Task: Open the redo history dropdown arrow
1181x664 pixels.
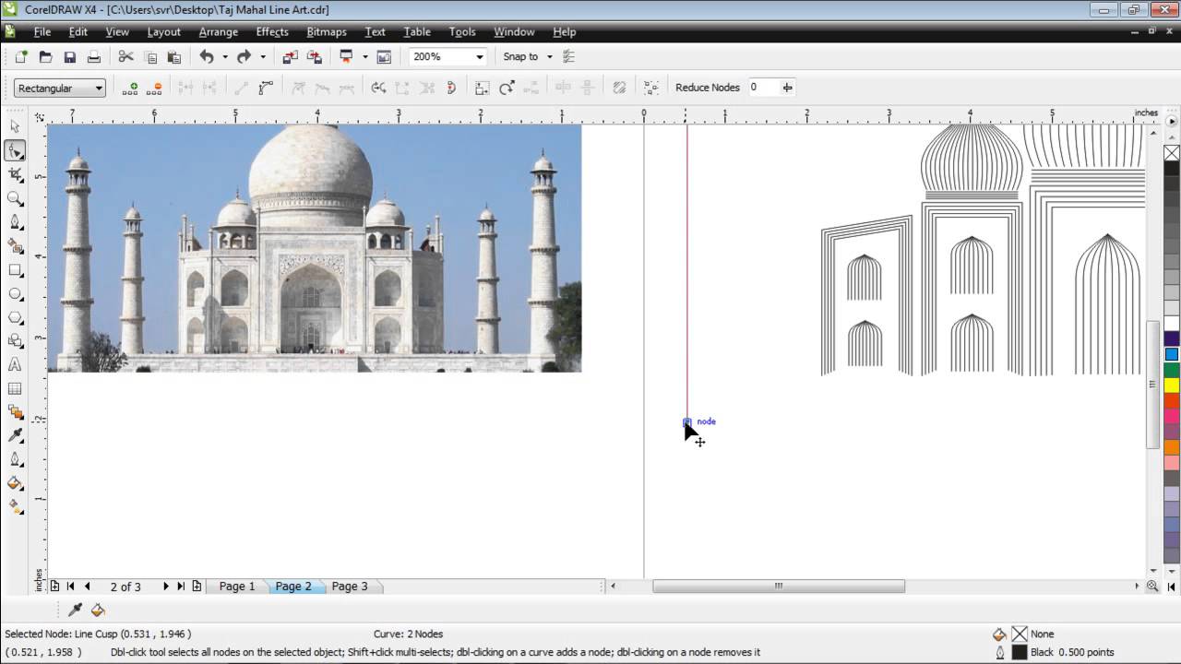Action: pyautogui.click(x=262, y=57)
